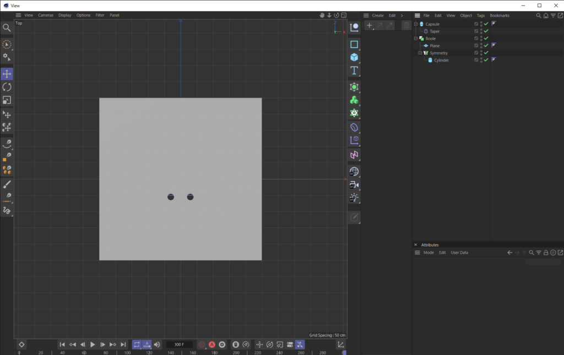Open the Cameras menu above the viewport
This screenshot has width=564, height=355.
pyautogui.click(x=46, y=15)
